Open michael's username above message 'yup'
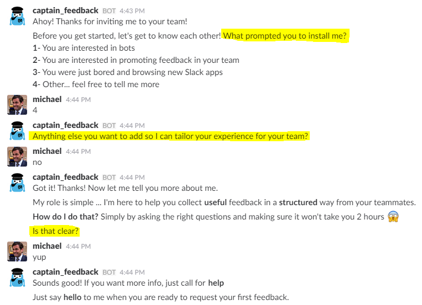422x305 pixels. [x=47, y=246]
